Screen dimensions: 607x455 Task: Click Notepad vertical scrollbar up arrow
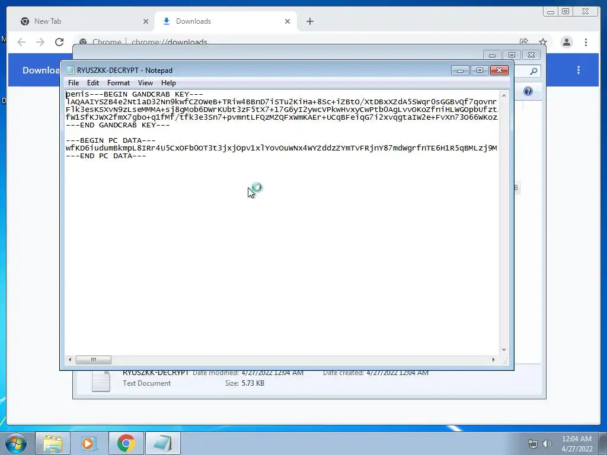tap(504, 95)
